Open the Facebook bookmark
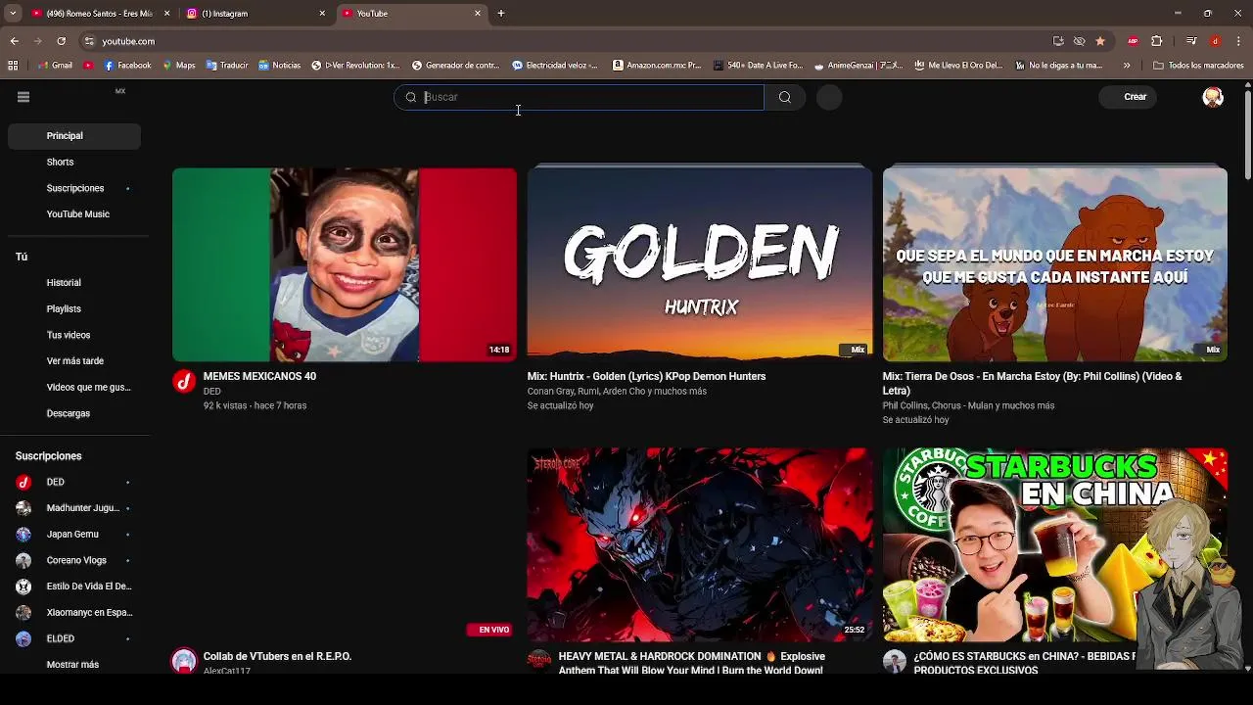The image size is (1253, 705). click(x=127, y=66)
